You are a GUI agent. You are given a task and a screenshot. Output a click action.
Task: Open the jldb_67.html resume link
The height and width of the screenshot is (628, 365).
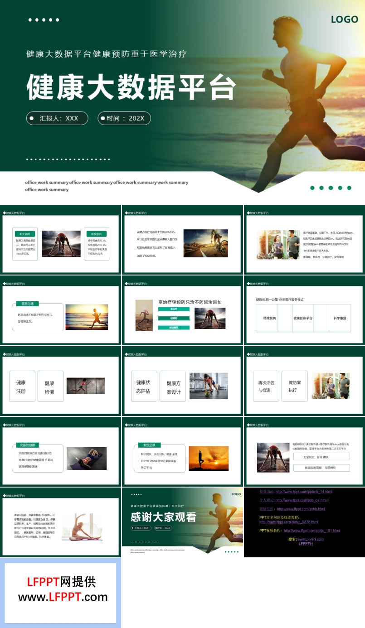click(301, 500)
